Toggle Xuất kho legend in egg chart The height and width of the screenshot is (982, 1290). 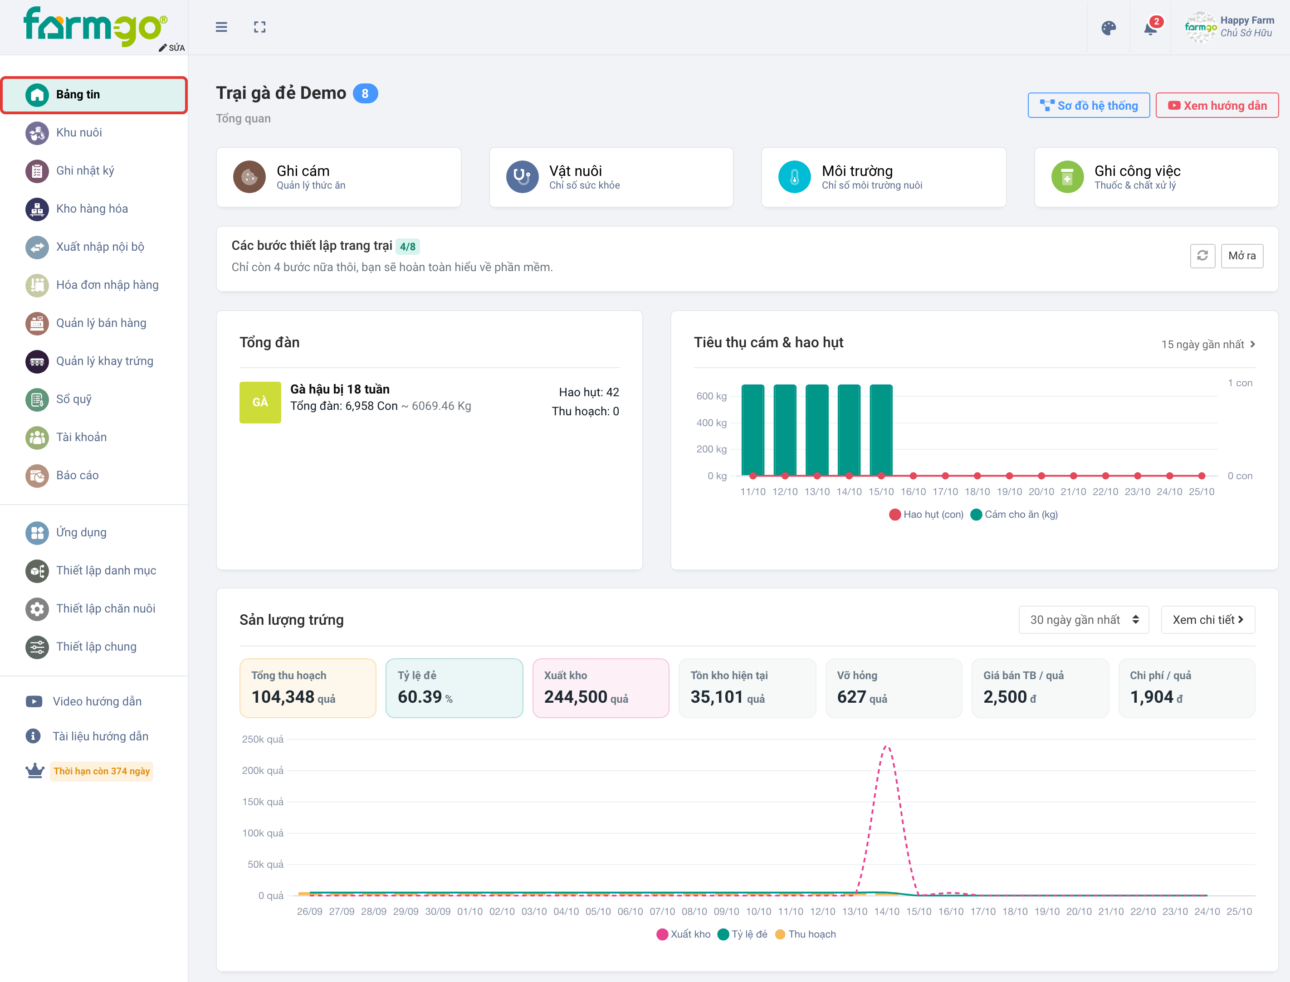[x=683, y=934]
